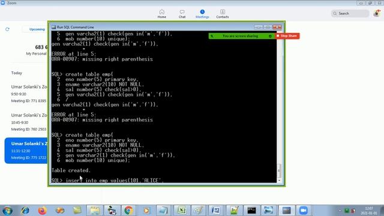Click the Zoom logo in the title bar
Screen dimensions: 384x216
tap(3, 3)
